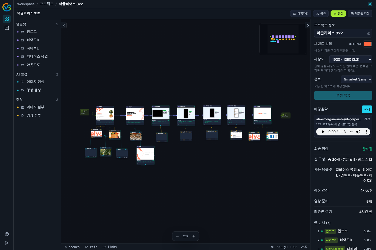Click the 합성 render button
The image size is (376, 250).
point(338,14)
